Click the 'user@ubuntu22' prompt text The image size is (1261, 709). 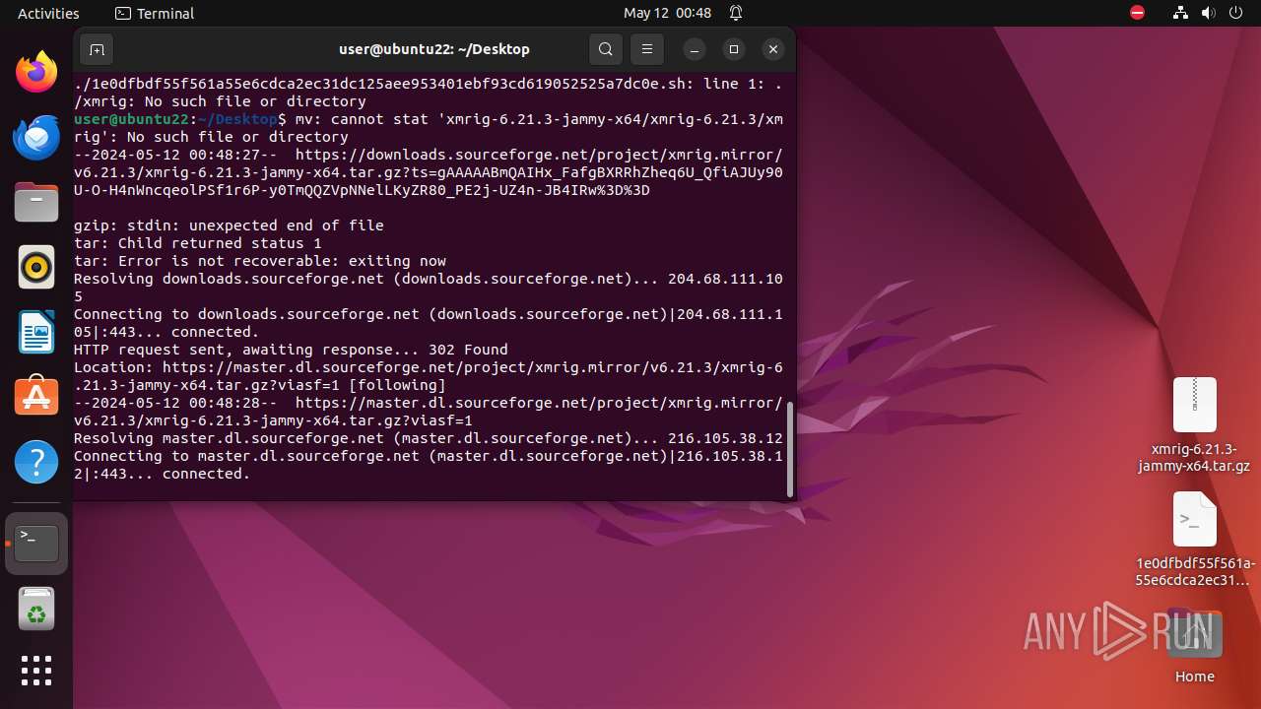point(131,119)
